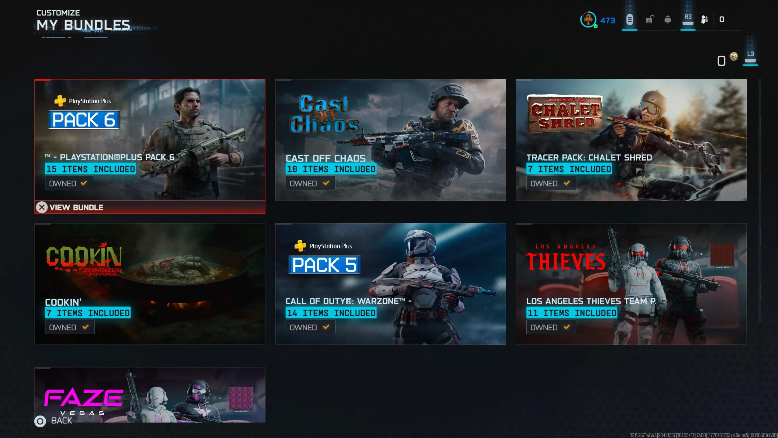Click the COD Points coin icon
The width and height of the screenshot is (778, 438).
coord(734,56)
